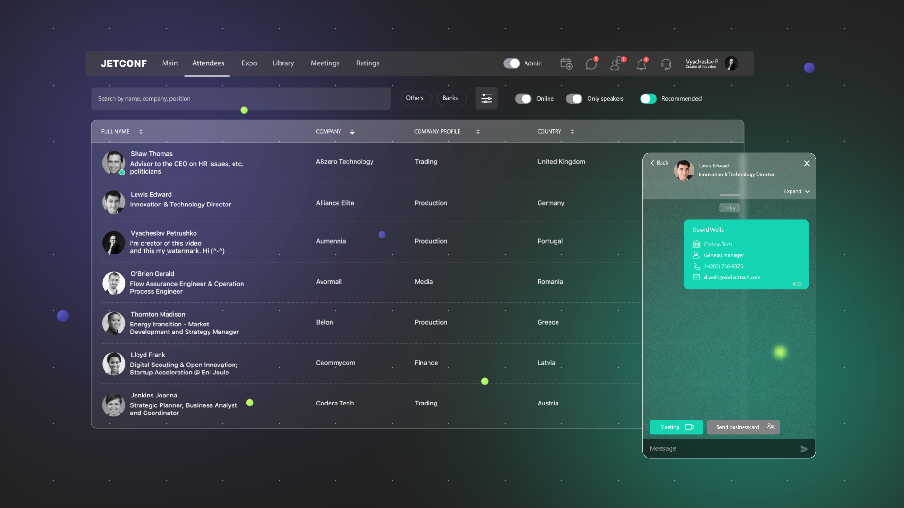904x508 pixels.
Task: Click the Send businesscard button
Action: 743,427
